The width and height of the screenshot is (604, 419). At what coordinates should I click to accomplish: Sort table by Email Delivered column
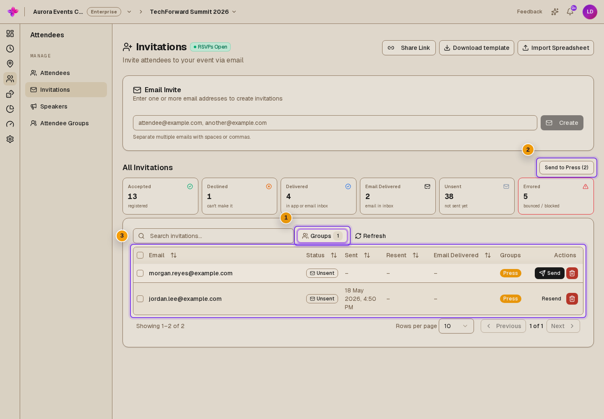tap(488, 255)
